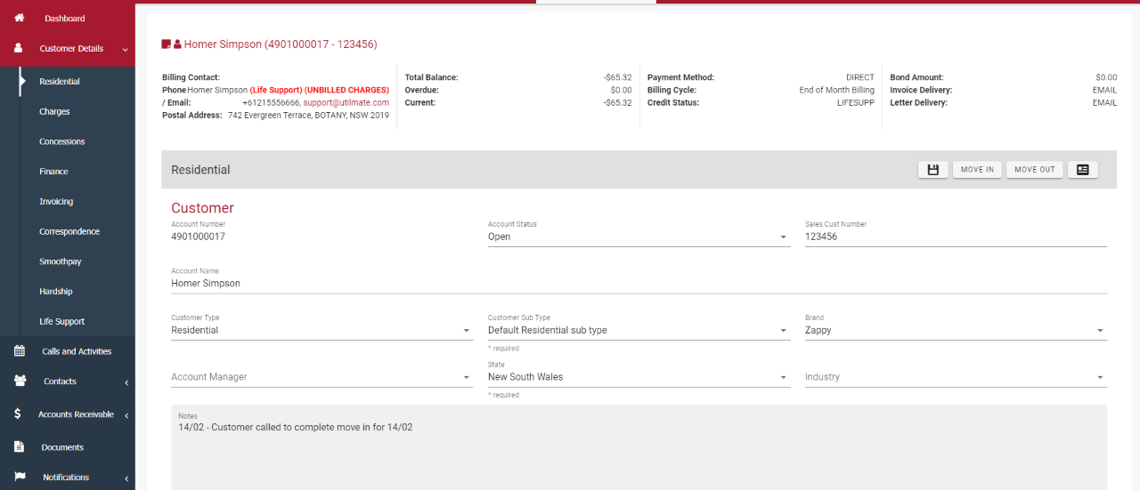Click the Calls and Activities calendar icon
This screenshot has width=1140, height=490.
click(x=19, y=351)
